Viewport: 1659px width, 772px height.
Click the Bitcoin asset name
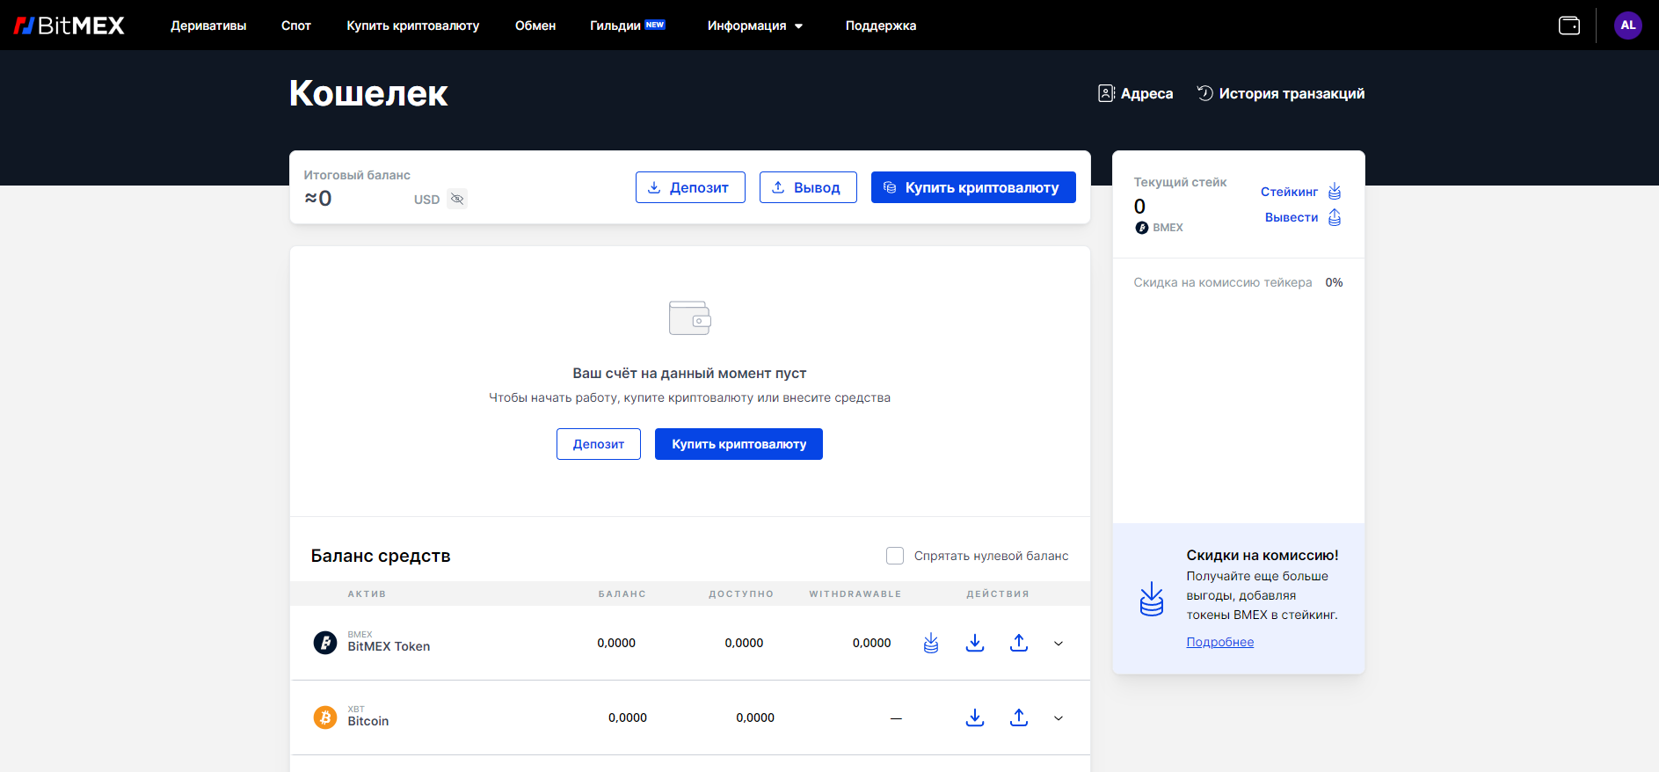368,721
